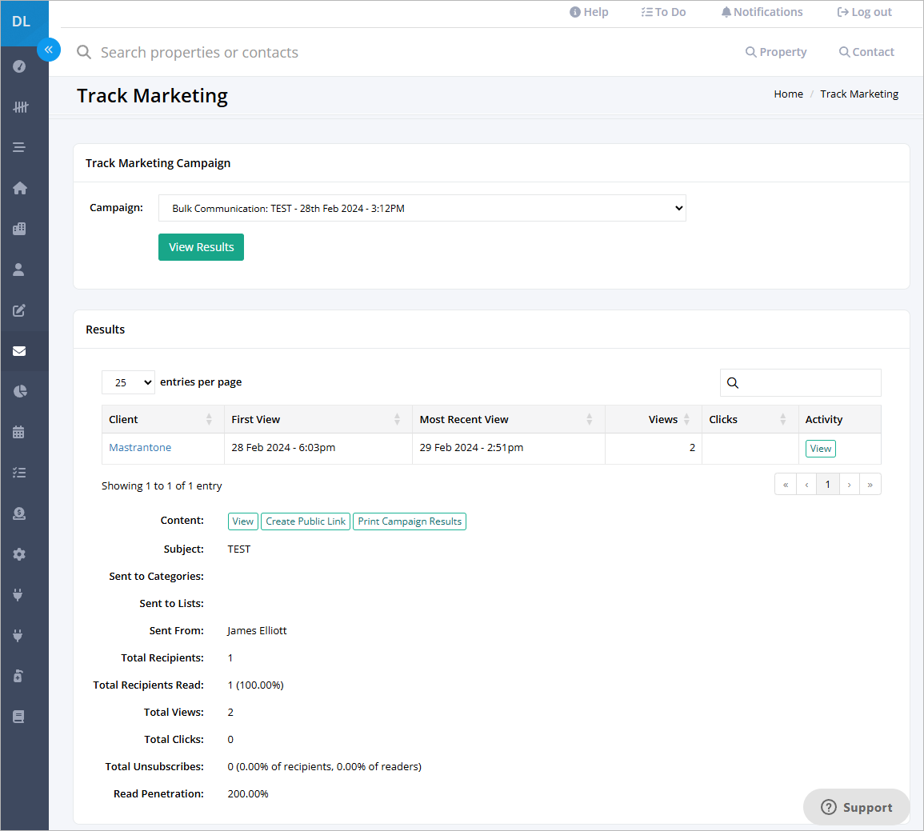Open the contacts person icon in sidebar

point(19,270)
